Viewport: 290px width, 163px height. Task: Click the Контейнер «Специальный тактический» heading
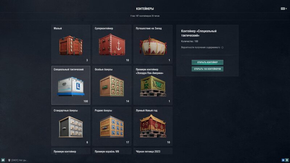coord(199,33)
